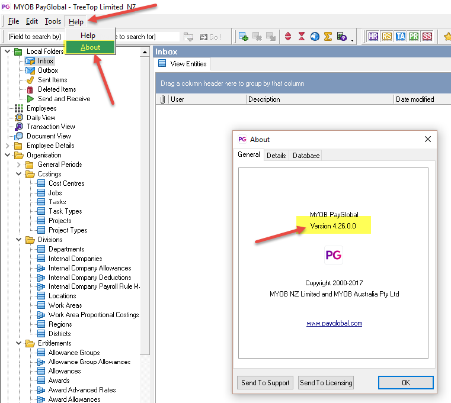Select Project Types in the tree
This screenshot has width=451, height=403.
(68, 230)
